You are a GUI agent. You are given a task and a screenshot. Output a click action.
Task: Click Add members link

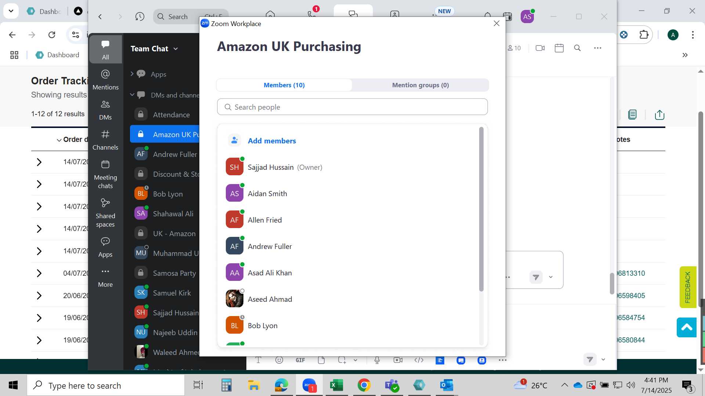tap(272, 141)
